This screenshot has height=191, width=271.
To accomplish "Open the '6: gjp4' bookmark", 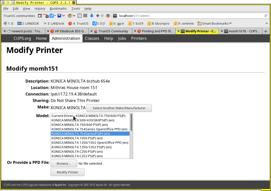I will (x=116, y=23).
